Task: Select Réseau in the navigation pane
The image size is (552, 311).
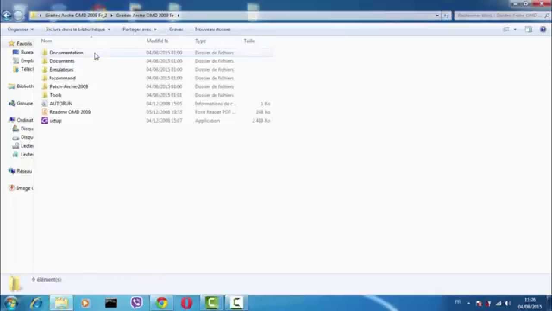Action: tap(21, 171)
